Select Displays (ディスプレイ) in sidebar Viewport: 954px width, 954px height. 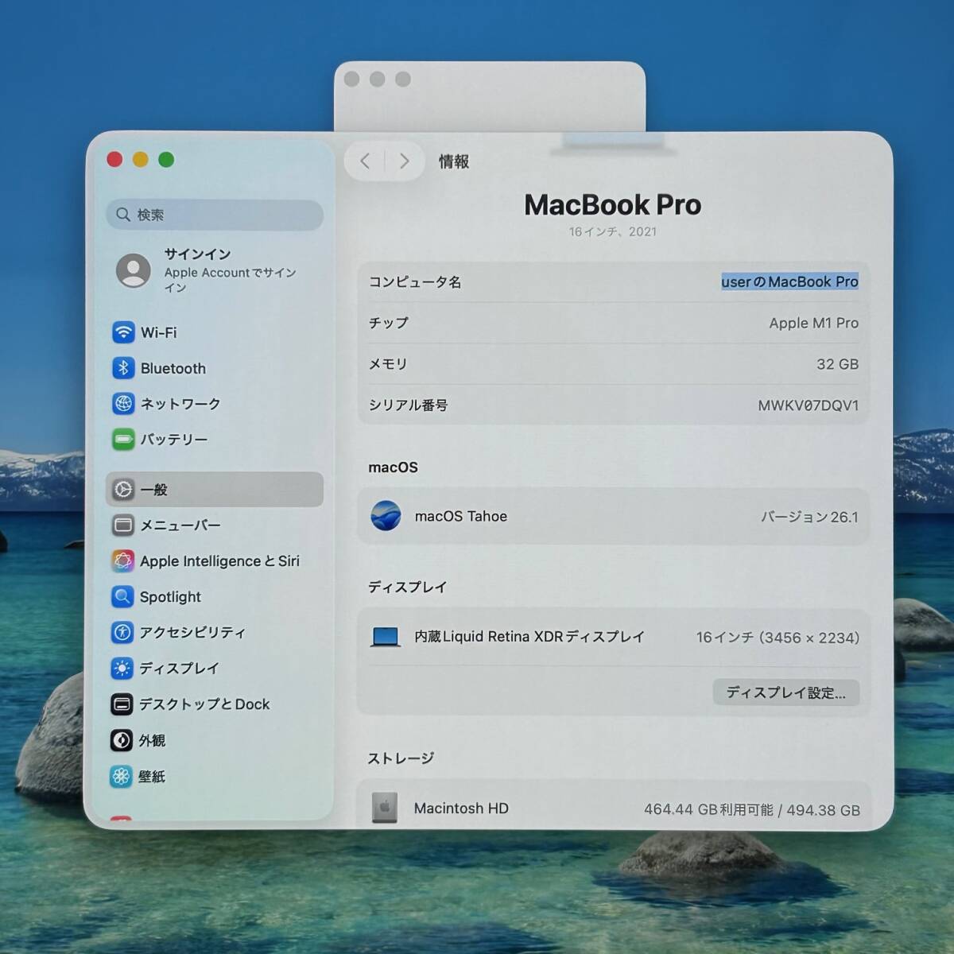(179, 669)
